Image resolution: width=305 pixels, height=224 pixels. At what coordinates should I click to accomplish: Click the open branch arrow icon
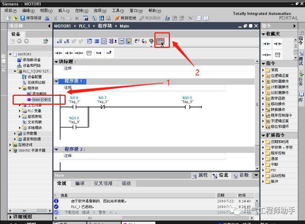pos(99,53)
